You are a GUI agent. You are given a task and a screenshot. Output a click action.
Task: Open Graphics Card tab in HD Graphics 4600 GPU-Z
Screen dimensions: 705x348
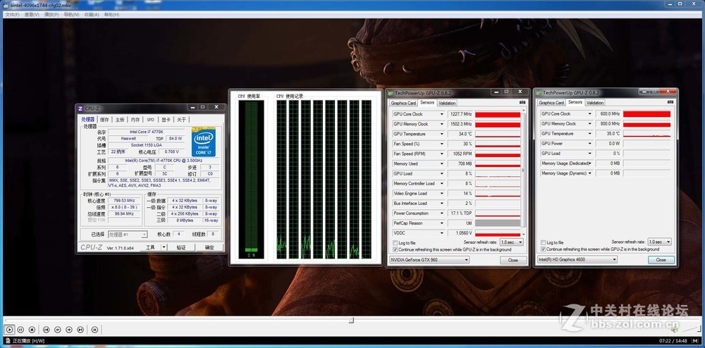point(551,103)
